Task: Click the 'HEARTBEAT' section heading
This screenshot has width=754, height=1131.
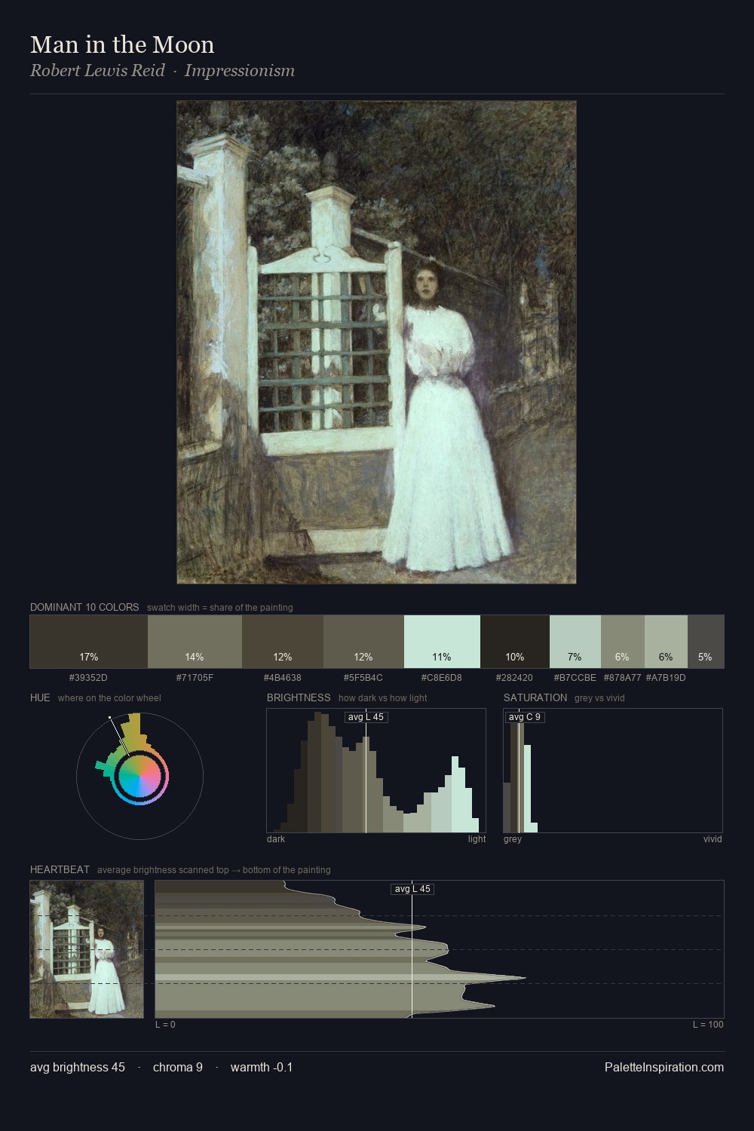Action: pos(60,869)
